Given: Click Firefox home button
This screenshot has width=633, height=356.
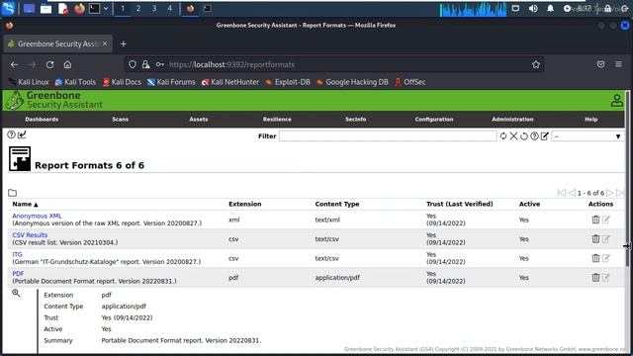Looking at the screenshot, I should (x=67, y=64).
